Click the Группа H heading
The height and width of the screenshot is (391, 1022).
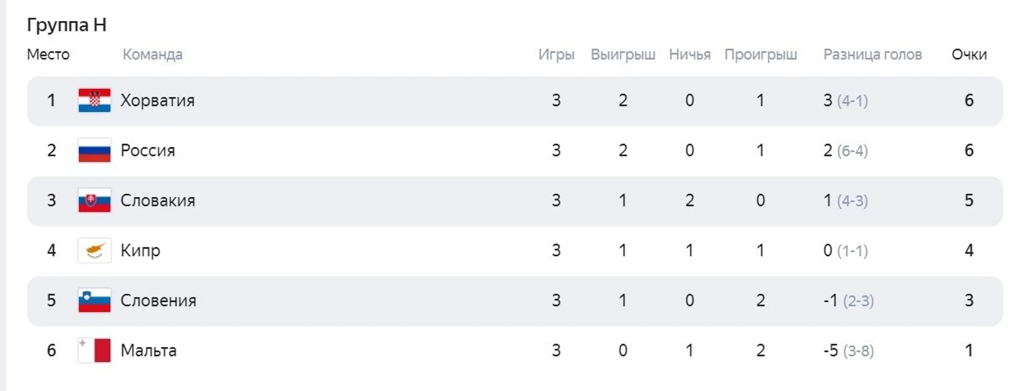(66, 25)
